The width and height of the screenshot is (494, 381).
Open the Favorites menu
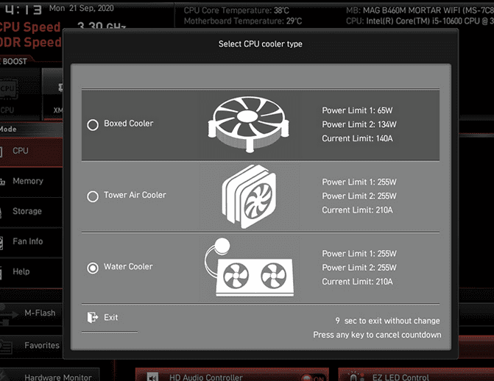[x=31, y=346]
